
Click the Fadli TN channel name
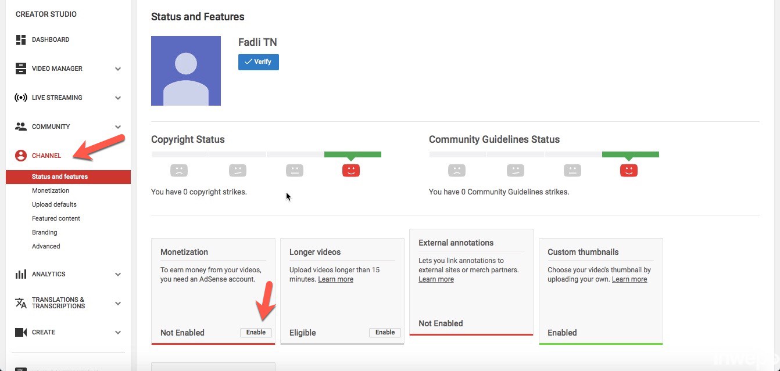(257, 42)
